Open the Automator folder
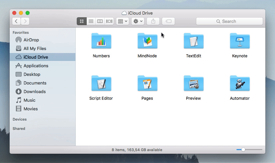The image size is (275, 163). tap(240, 83)
